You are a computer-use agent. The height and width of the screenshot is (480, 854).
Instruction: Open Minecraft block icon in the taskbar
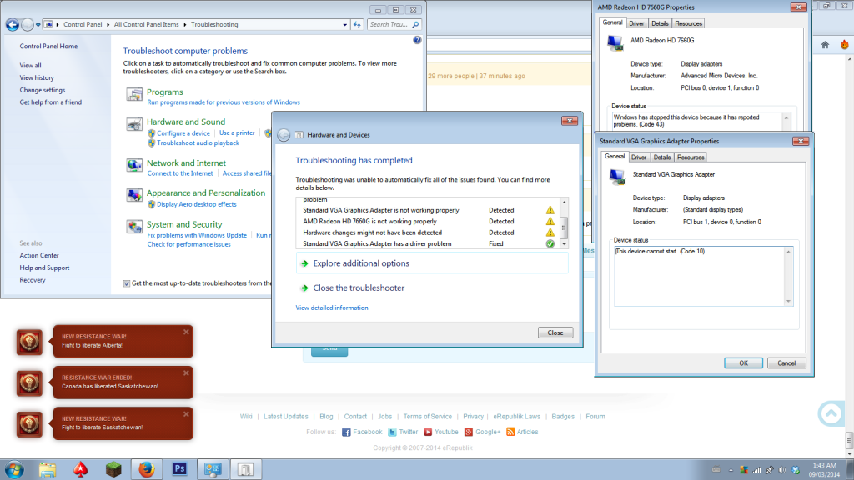113,470
